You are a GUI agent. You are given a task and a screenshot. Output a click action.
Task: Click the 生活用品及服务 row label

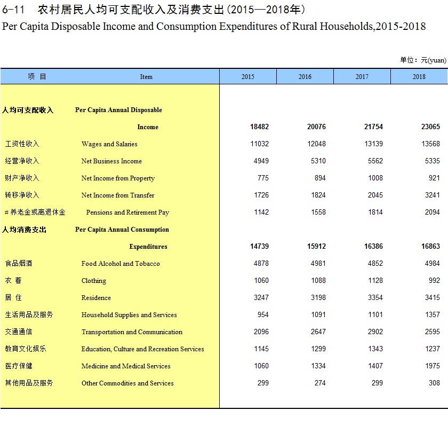tap(29, 314)
